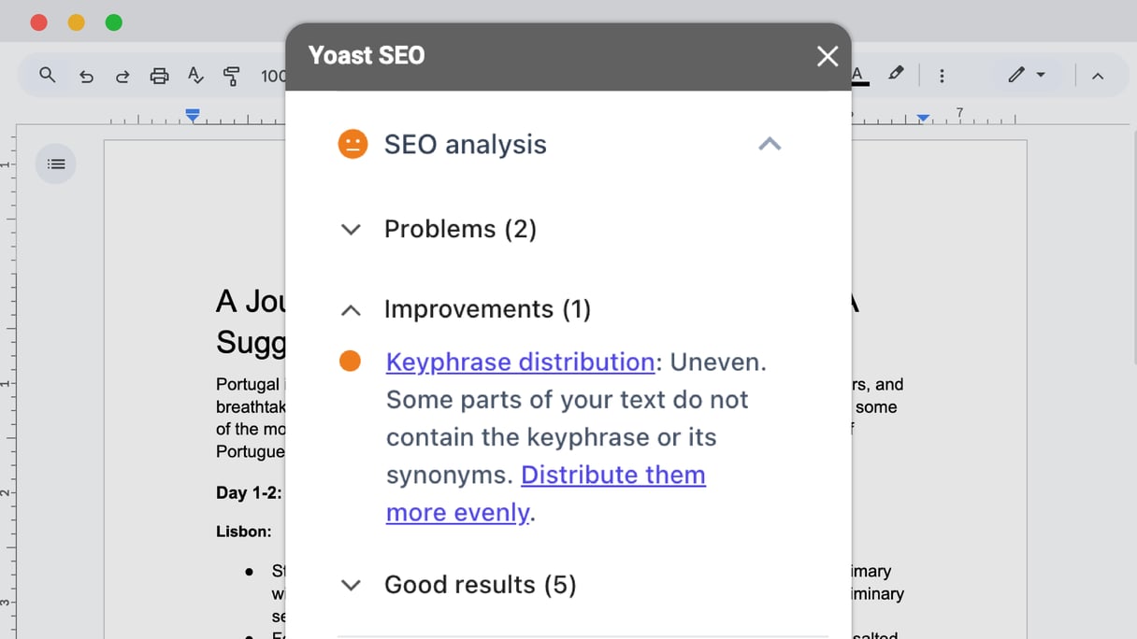
Task: Run spelling and grammar check icon
Action: tap(195, 76)
